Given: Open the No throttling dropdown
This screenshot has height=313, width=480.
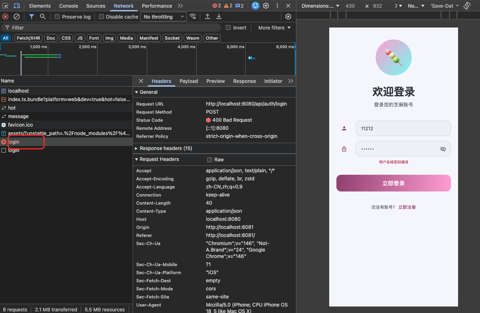Looking at the screenshot, I should (x=164, y=17).
